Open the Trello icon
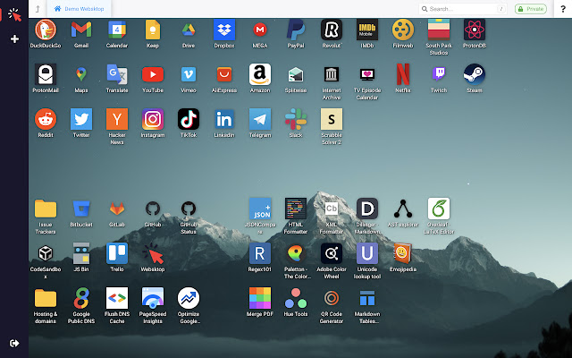The width and height of the screenshot is (572, 358). (117, 253)
